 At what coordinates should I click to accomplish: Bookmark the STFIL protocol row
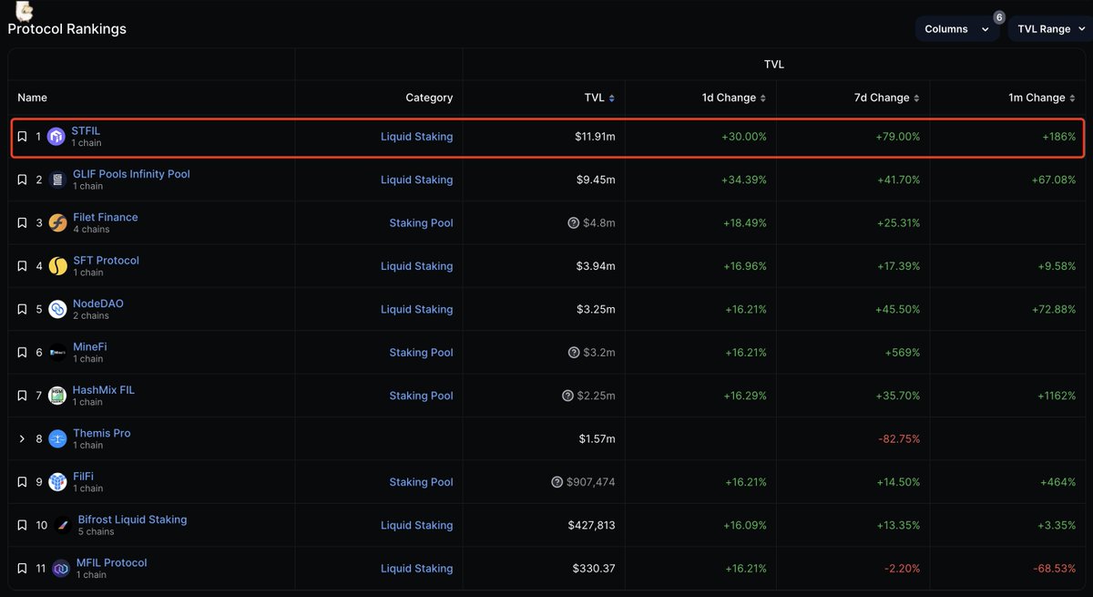pyautogui.click(x=23, y=137)
